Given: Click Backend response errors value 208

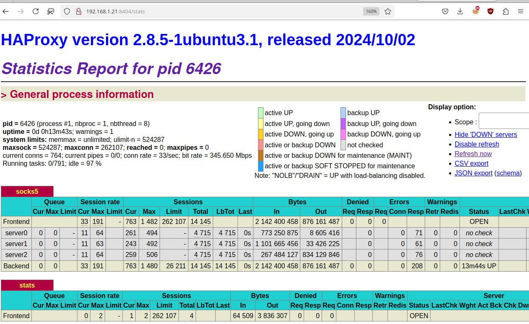Looking at the screenshot, I should click(417, 265).
